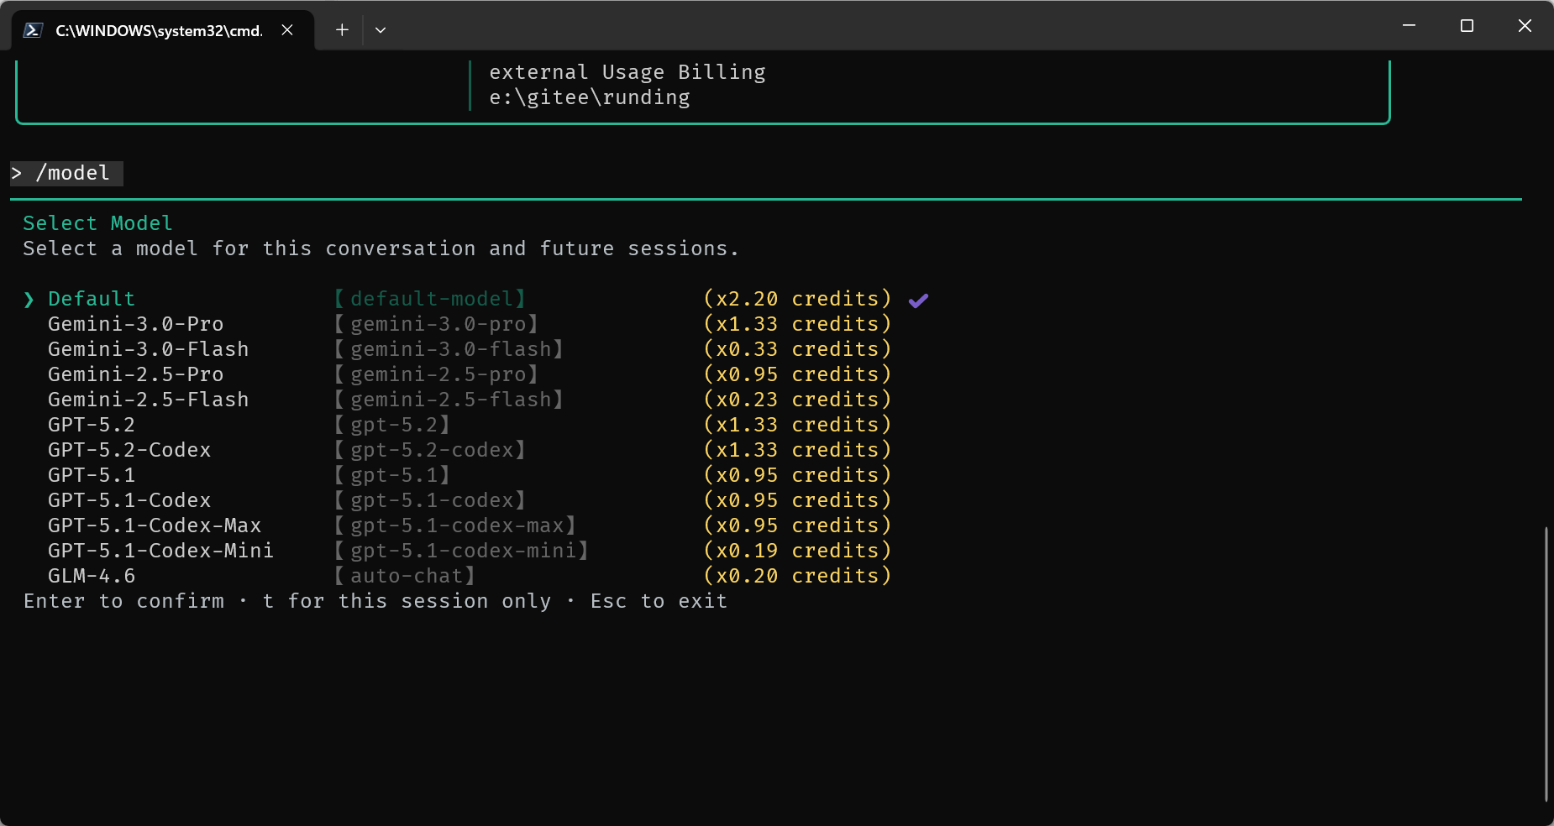Maximize the terminal window
The image size is (1554, 826).
tap(1467, 26)
